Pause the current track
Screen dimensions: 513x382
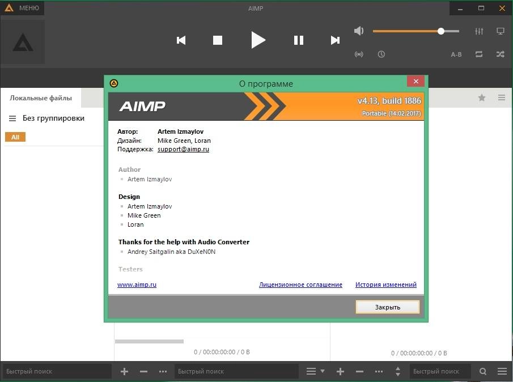coord(298,40)
